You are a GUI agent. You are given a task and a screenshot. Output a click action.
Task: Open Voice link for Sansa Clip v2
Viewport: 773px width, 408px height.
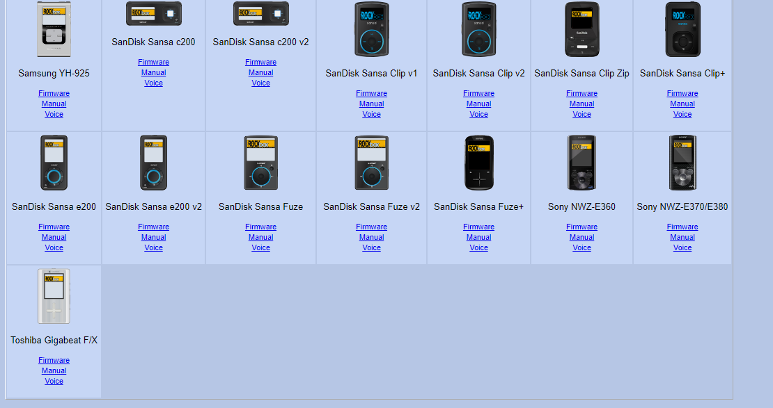point(478,114)
